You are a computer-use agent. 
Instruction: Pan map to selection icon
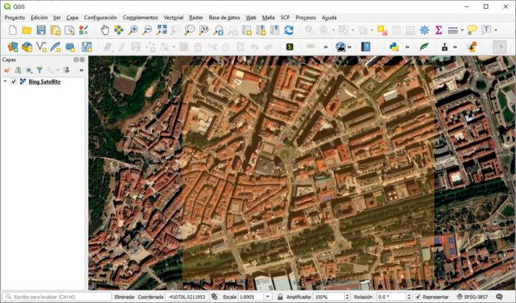point(119,30)
